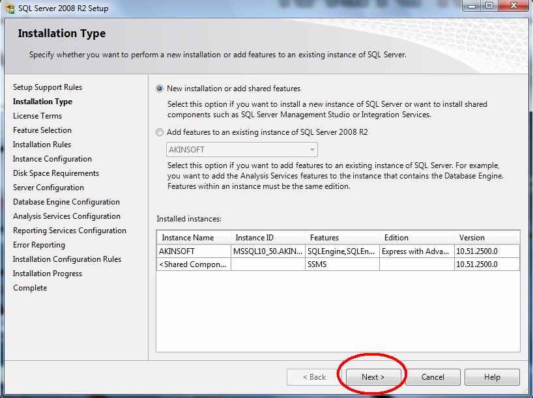Click the Back button
The width and height of the screenshot is (533, 398).
point(314,377)
